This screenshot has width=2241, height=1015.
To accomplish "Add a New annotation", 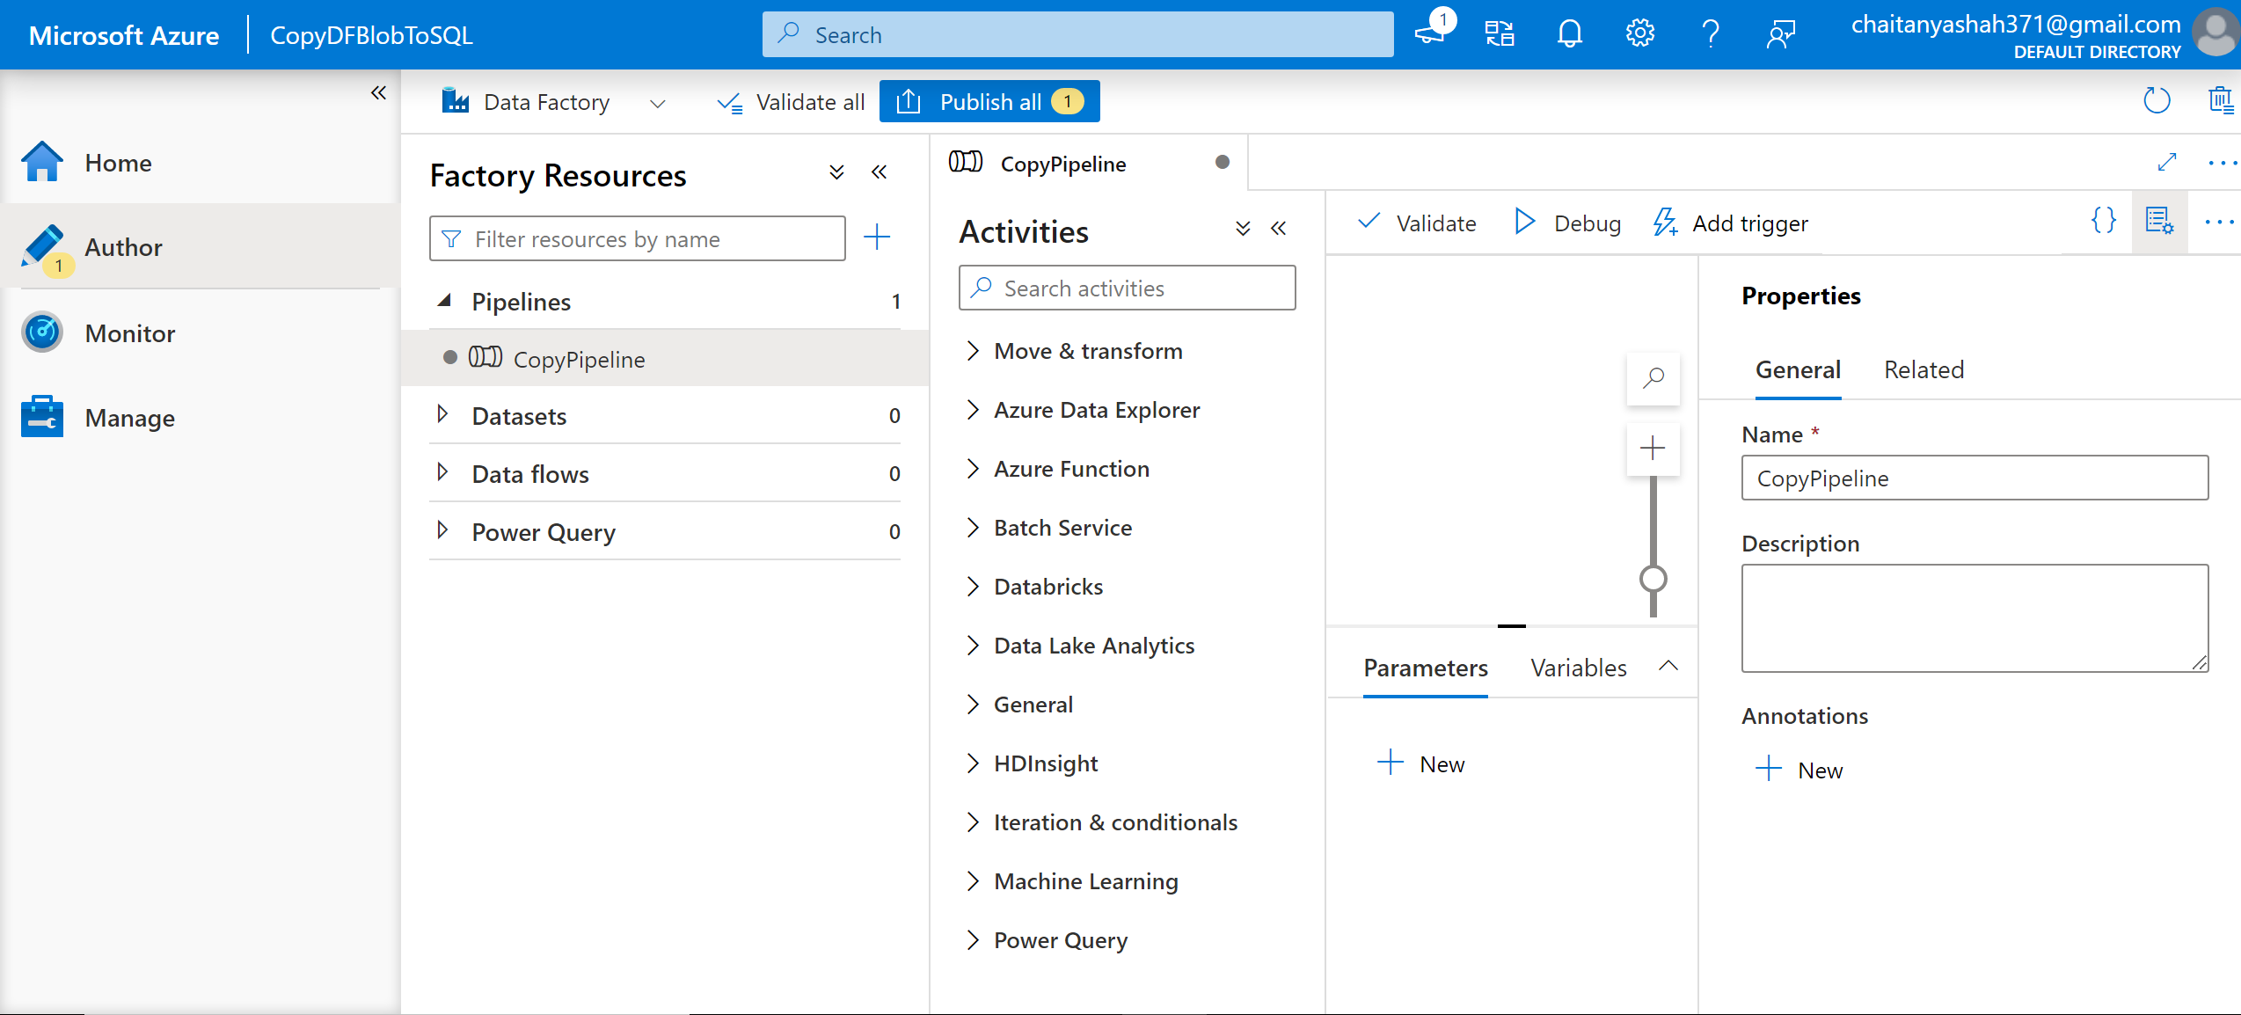I will pos(1799,770).
